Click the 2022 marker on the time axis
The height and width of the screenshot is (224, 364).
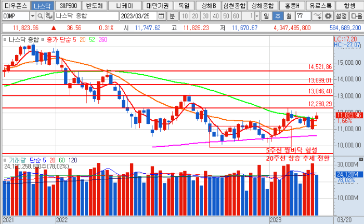(62, 220)
